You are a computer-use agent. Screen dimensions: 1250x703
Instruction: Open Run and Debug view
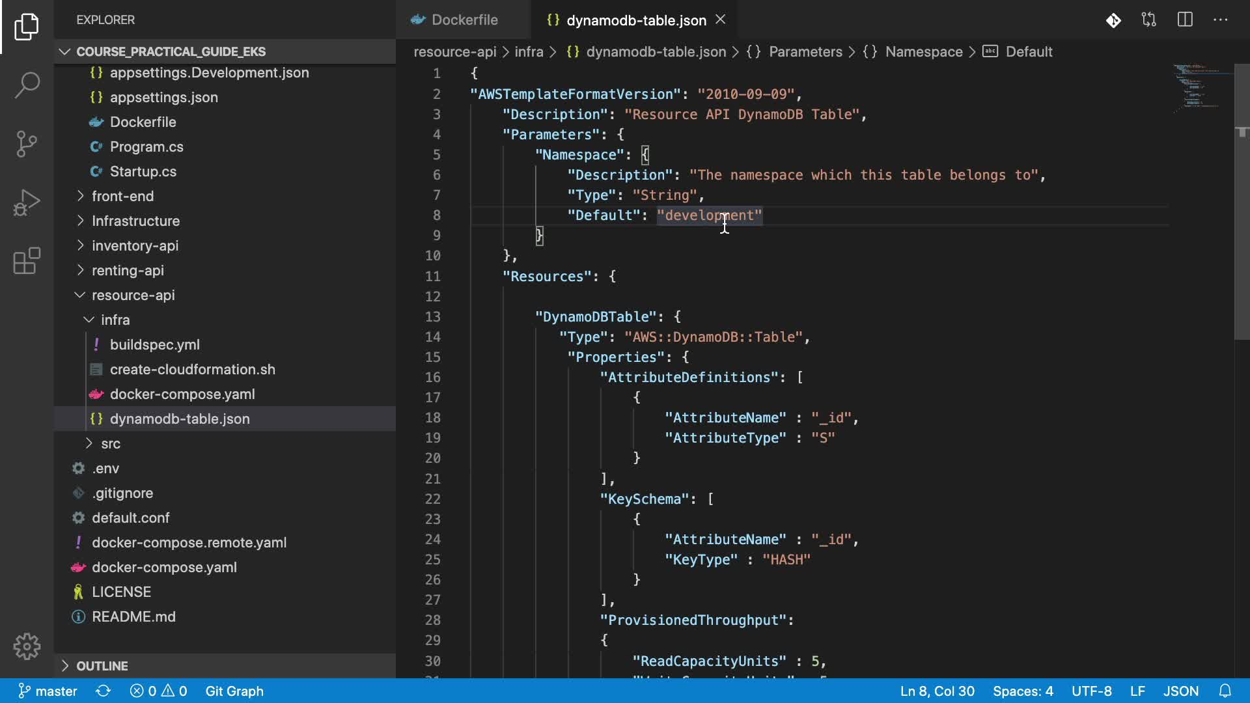[x=27, y=202]
